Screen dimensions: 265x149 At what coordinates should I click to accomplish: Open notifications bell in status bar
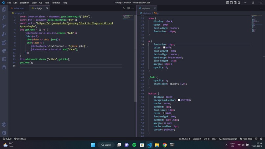(x=261, y=139)
